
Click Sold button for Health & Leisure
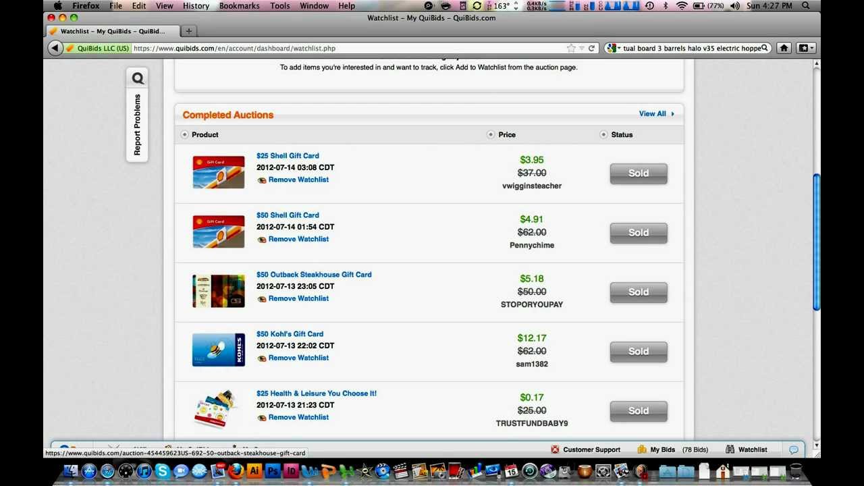coord(639,411)
